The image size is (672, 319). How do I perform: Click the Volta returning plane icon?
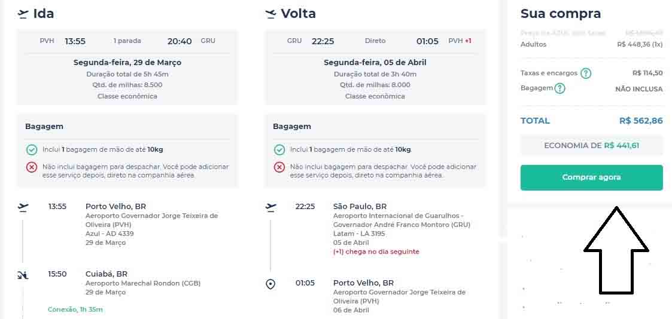pyautogui.click(x=270, y=14)
